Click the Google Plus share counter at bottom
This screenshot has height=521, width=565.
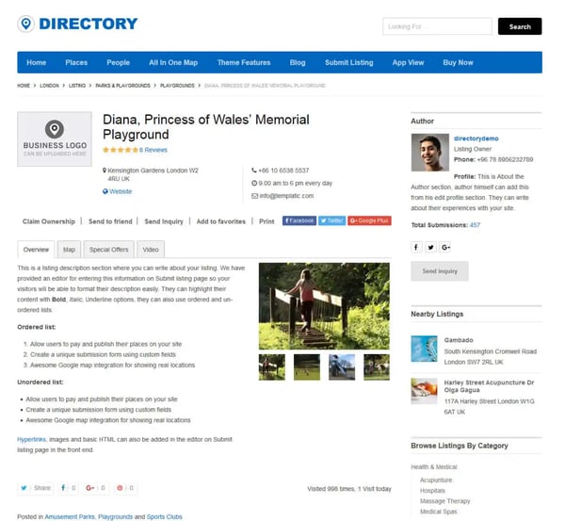[x=95, y=488]
